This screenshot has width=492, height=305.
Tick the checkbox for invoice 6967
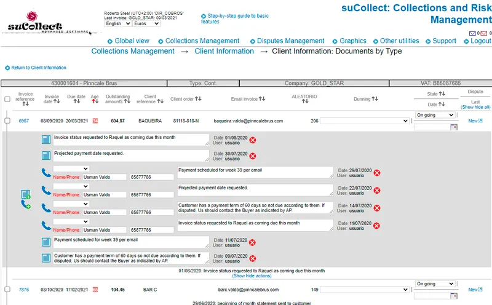click(7, 121)
